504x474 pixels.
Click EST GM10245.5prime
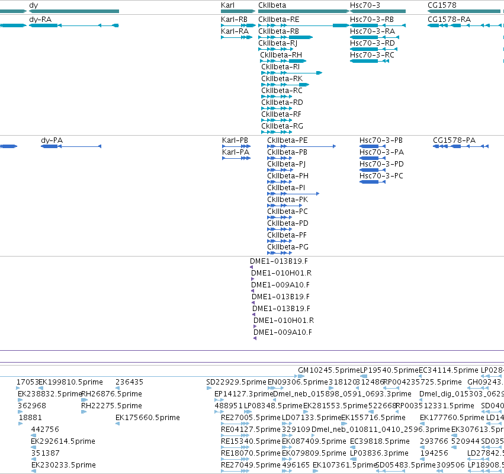(329, 370)
